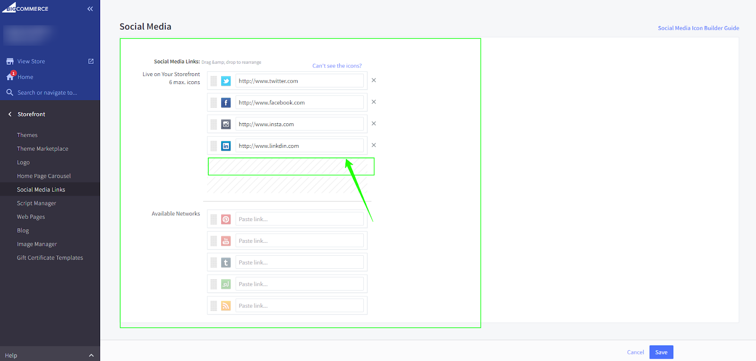
Task: Click the YouTube icon in Available Networks
Action: [226, 241]
